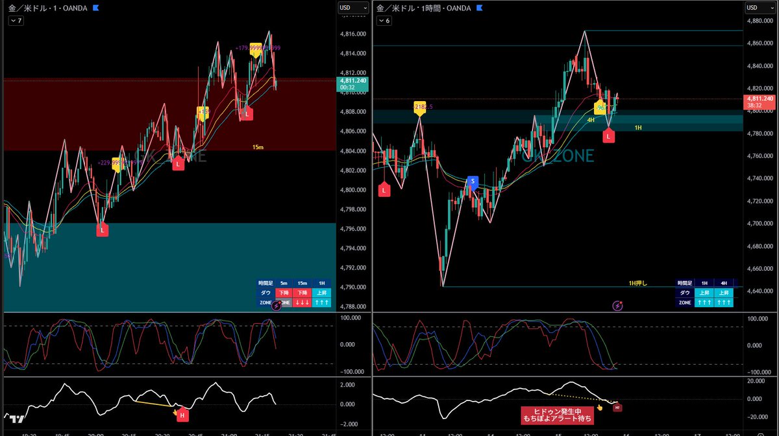The height and width of the screenshot is (436, 779).
Task: Click the blue S marker on 1時間 chart
Action: tap(473, 182)
